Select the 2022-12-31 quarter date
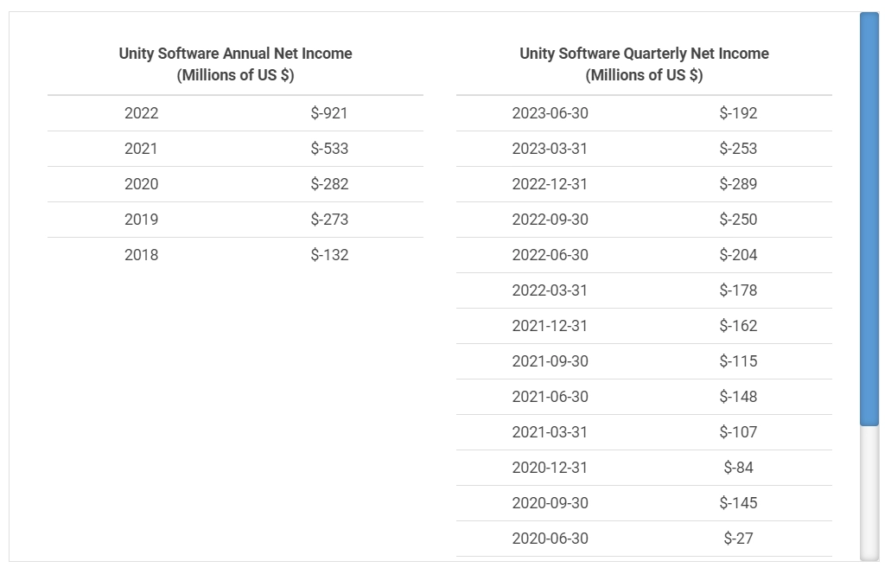 pyautogui.click(x=550, y=184)
